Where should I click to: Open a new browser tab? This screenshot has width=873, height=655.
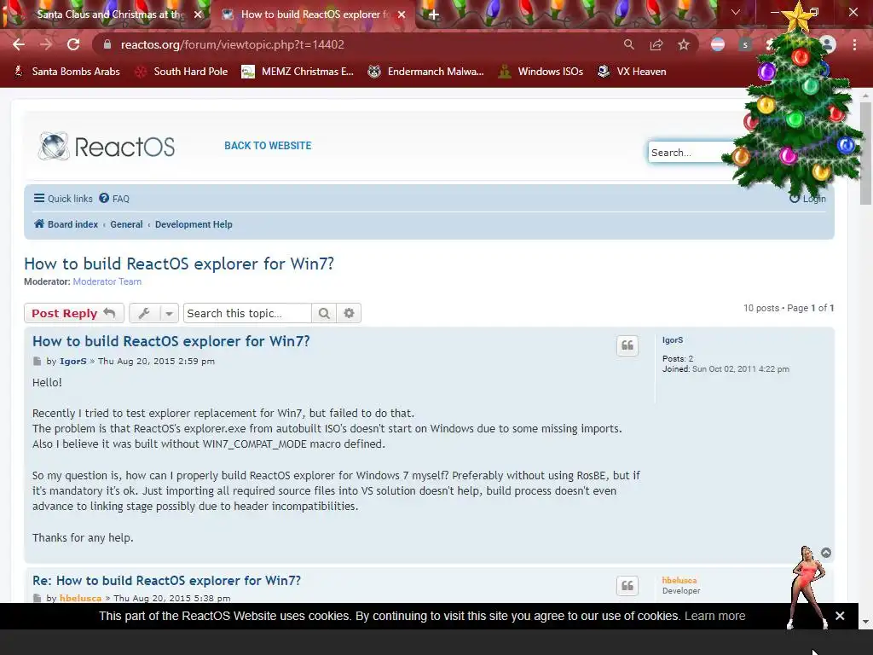[434, 15]
